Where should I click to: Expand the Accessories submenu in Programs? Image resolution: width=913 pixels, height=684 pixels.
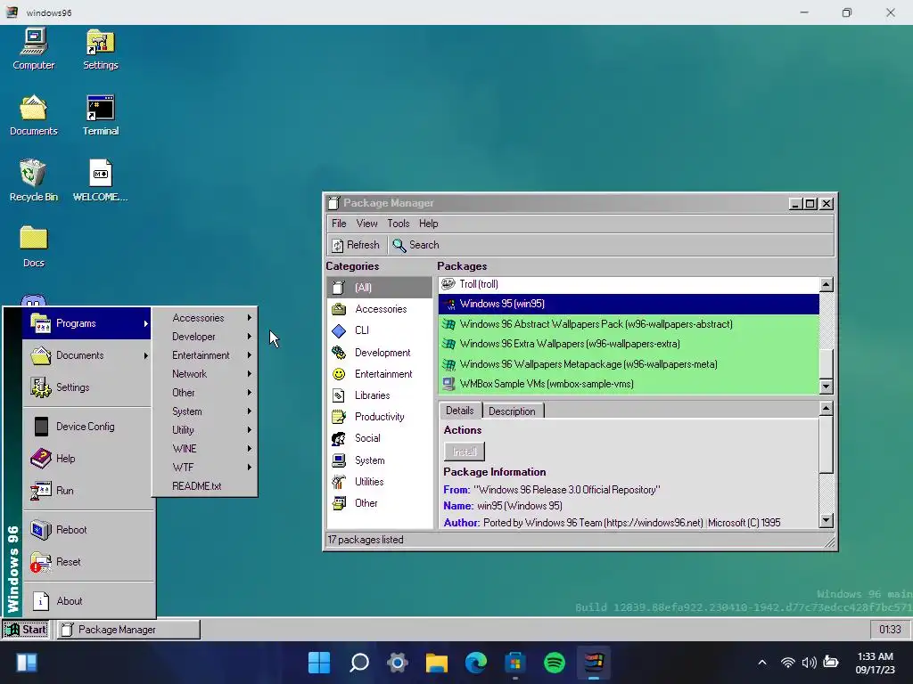tap(205, 318)
